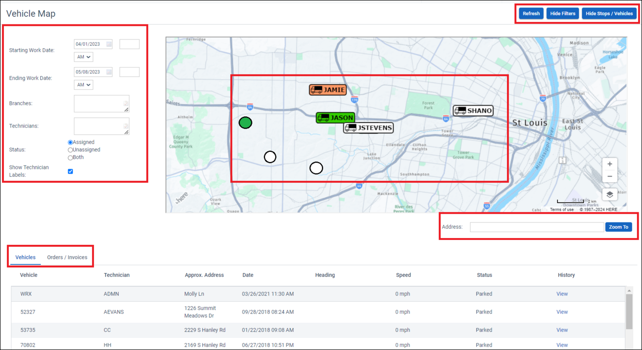This screenshot has width=642, height=350.
Task: Open the calendar picker for Starting Work Date
Action: coord(108,44)
